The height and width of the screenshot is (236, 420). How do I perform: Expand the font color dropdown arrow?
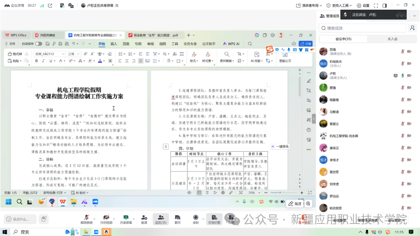pyautogui.click(x=104, y=61)
